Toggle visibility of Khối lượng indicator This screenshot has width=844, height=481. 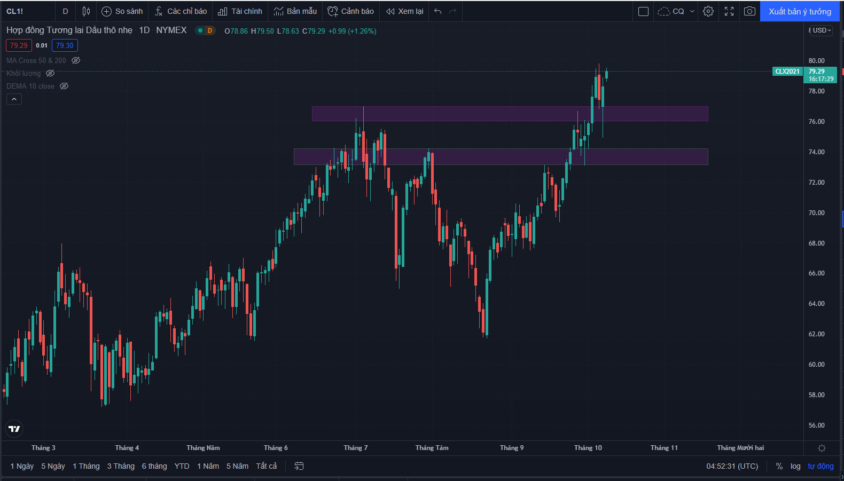pyautogui.click(x=50, y=73)
